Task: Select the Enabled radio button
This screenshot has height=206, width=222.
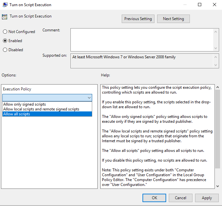Action: [5, 41]
